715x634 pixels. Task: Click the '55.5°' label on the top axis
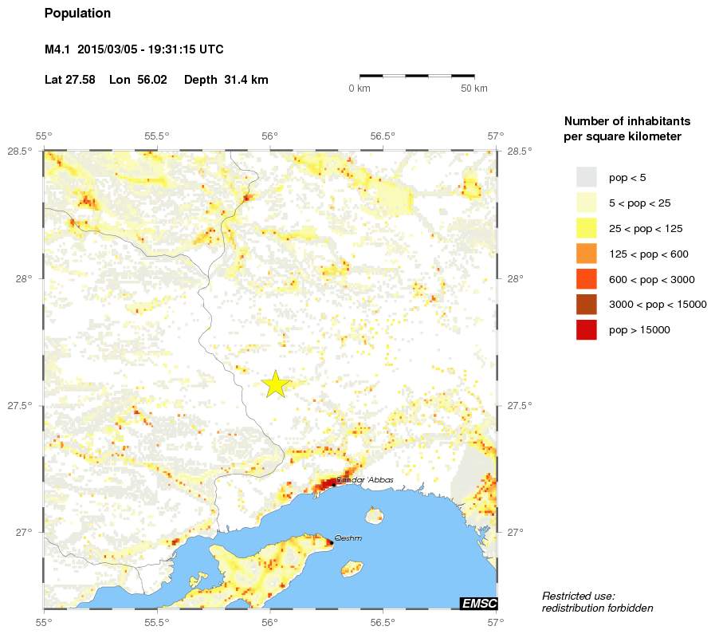157,136
